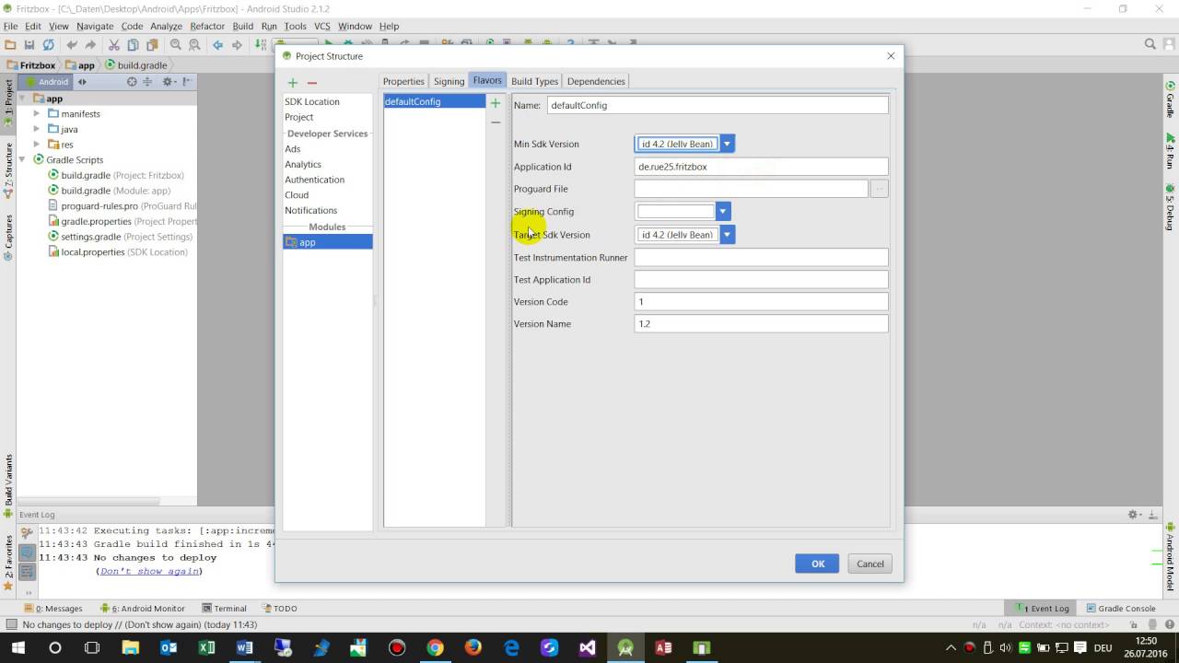Click Proguard File browse button

point(879,189)
